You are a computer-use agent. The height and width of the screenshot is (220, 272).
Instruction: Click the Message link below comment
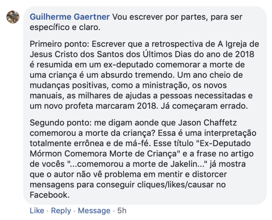point(94,210)
